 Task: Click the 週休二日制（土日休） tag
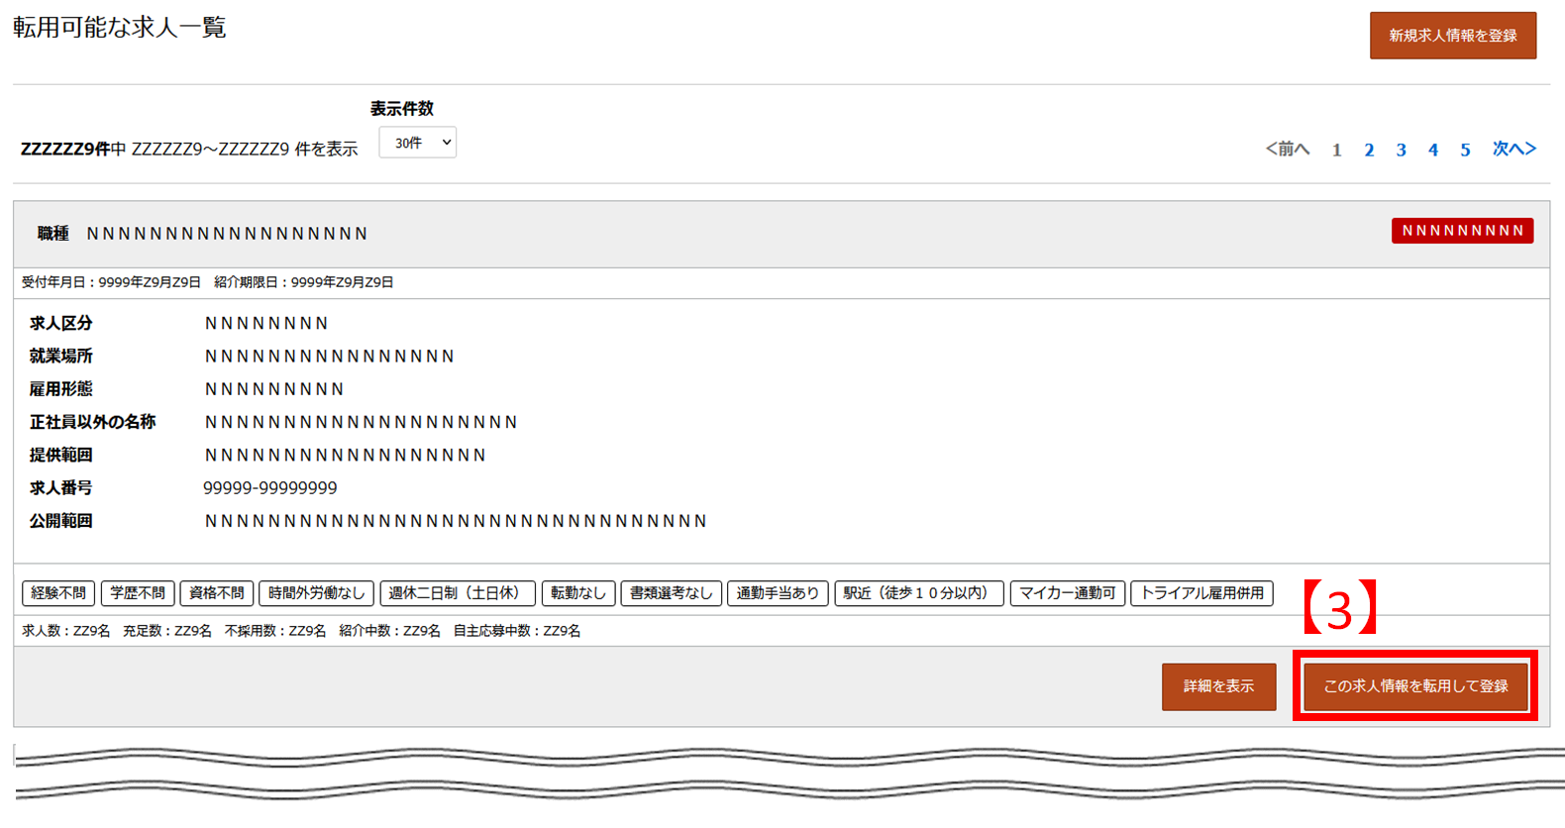pyautogui.click(x=458, y=593)
